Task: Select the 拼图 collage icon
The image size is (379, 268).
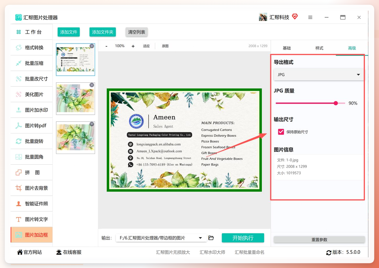Action: coord(19,172)
